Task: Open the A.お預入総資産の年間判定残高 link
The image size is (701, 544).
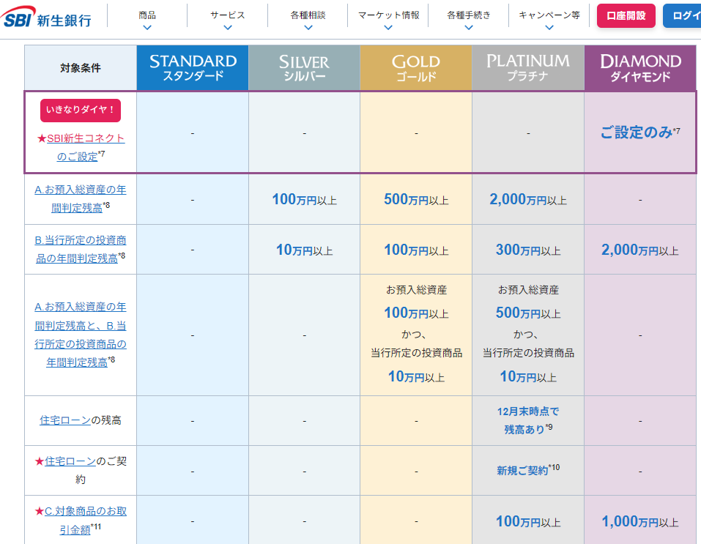Action: click(81, 199)
